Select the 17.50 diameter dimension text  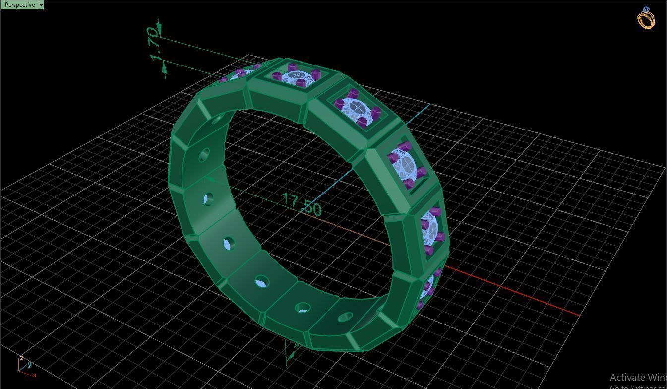(x=302, y=204)
